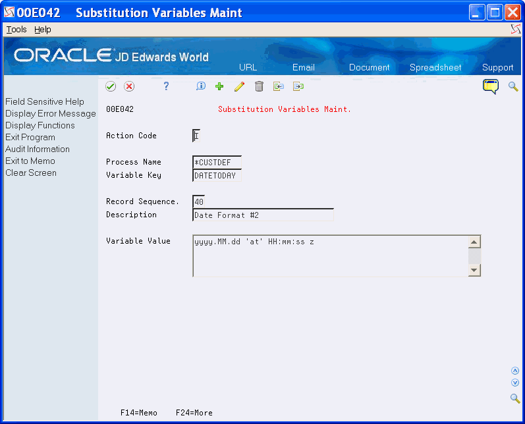This screenshot has width=525, height=424.
Task: Click the next record arrow icon
Action: [298, 86]
